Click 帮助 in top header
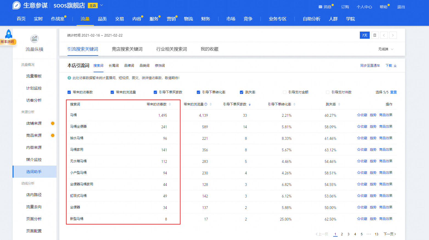429x240 pixels. (383, 7)
